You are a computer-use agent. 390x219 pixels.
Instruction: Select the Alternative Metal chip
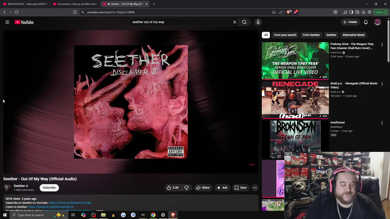[x=353, y=35]
